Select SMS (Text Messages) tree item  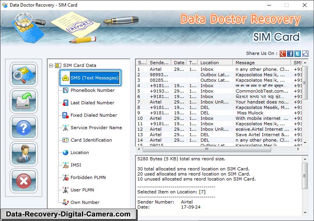(x=94, y=78)
